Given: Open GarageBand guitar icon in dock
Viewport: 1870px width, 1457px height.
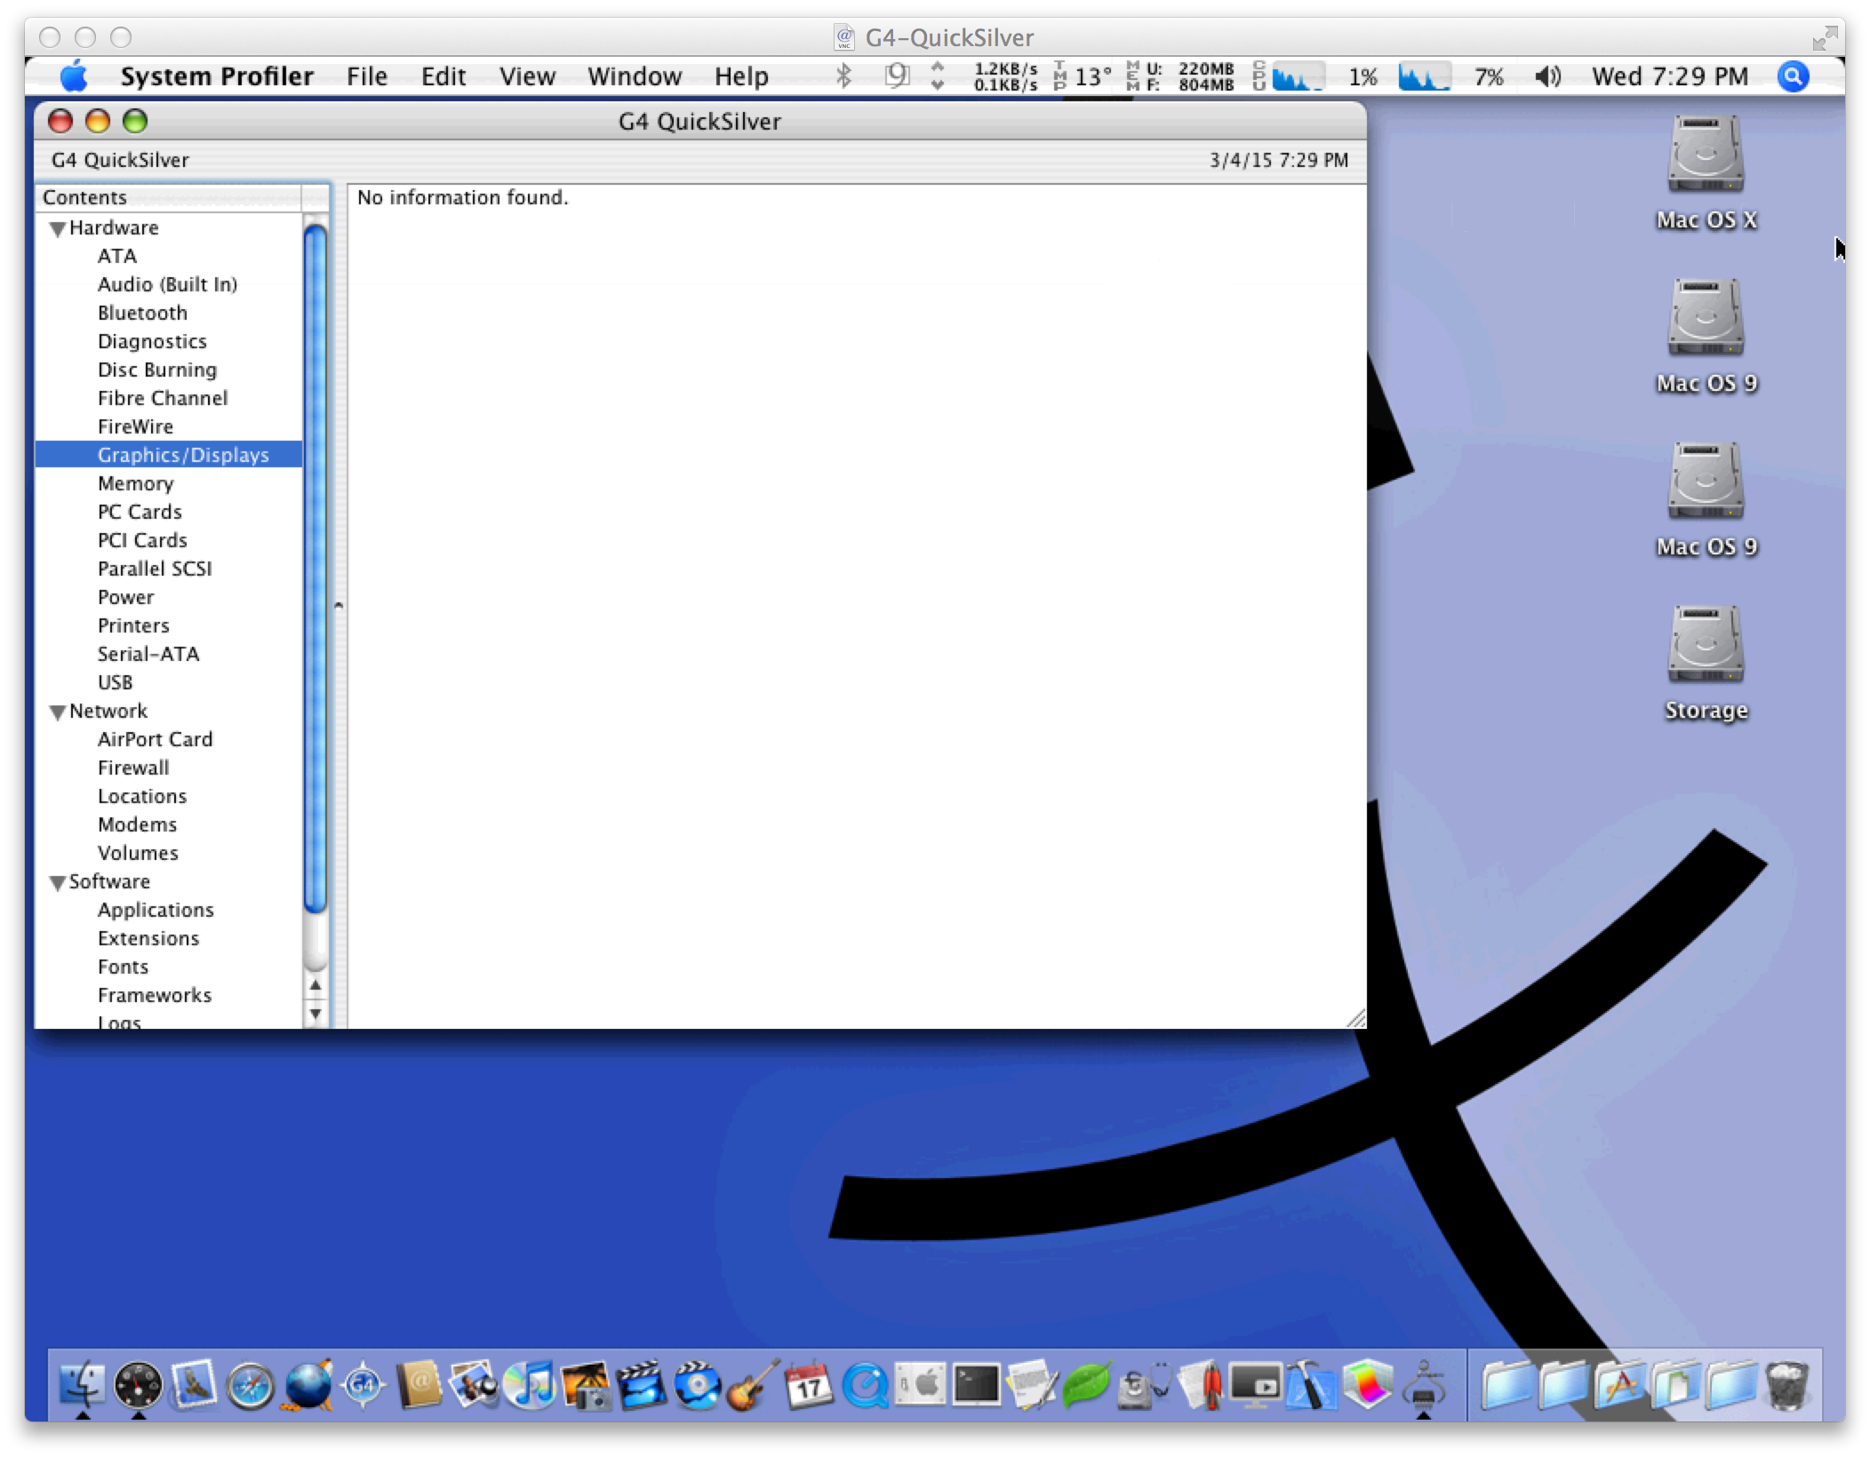Looking at the screenshot, I should click(x=753, y=1384).
